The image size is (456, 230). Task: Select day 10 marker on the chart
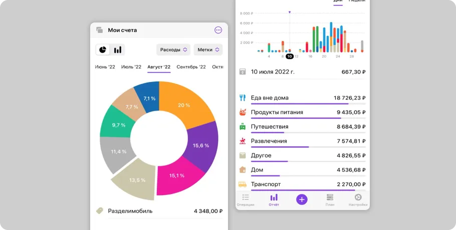pyautogui.click(x=290, y=56)
